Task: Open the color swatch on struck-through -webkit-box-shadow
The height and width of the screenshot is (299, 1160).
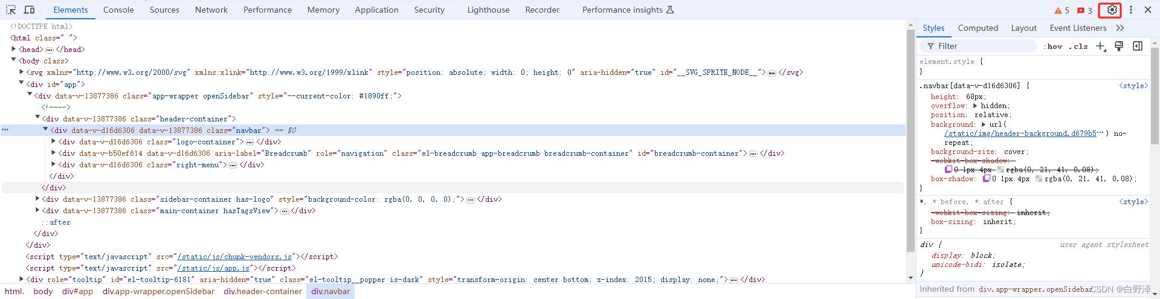Action: [x=1000, y=170]
